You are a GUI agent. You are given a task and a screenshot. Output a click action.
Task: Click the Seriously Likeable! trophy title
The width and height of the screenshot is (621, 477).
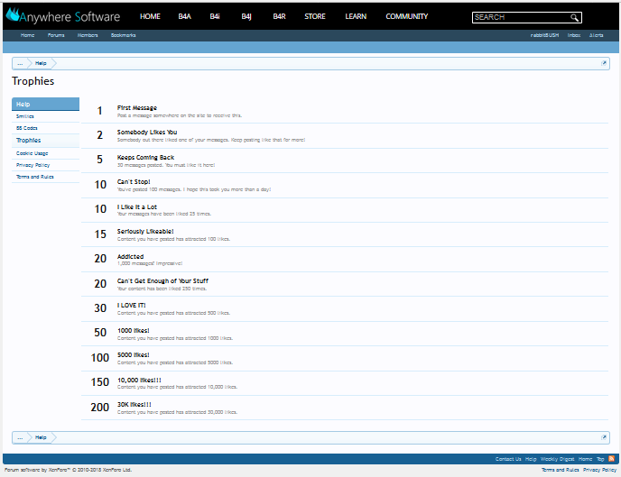145,232
